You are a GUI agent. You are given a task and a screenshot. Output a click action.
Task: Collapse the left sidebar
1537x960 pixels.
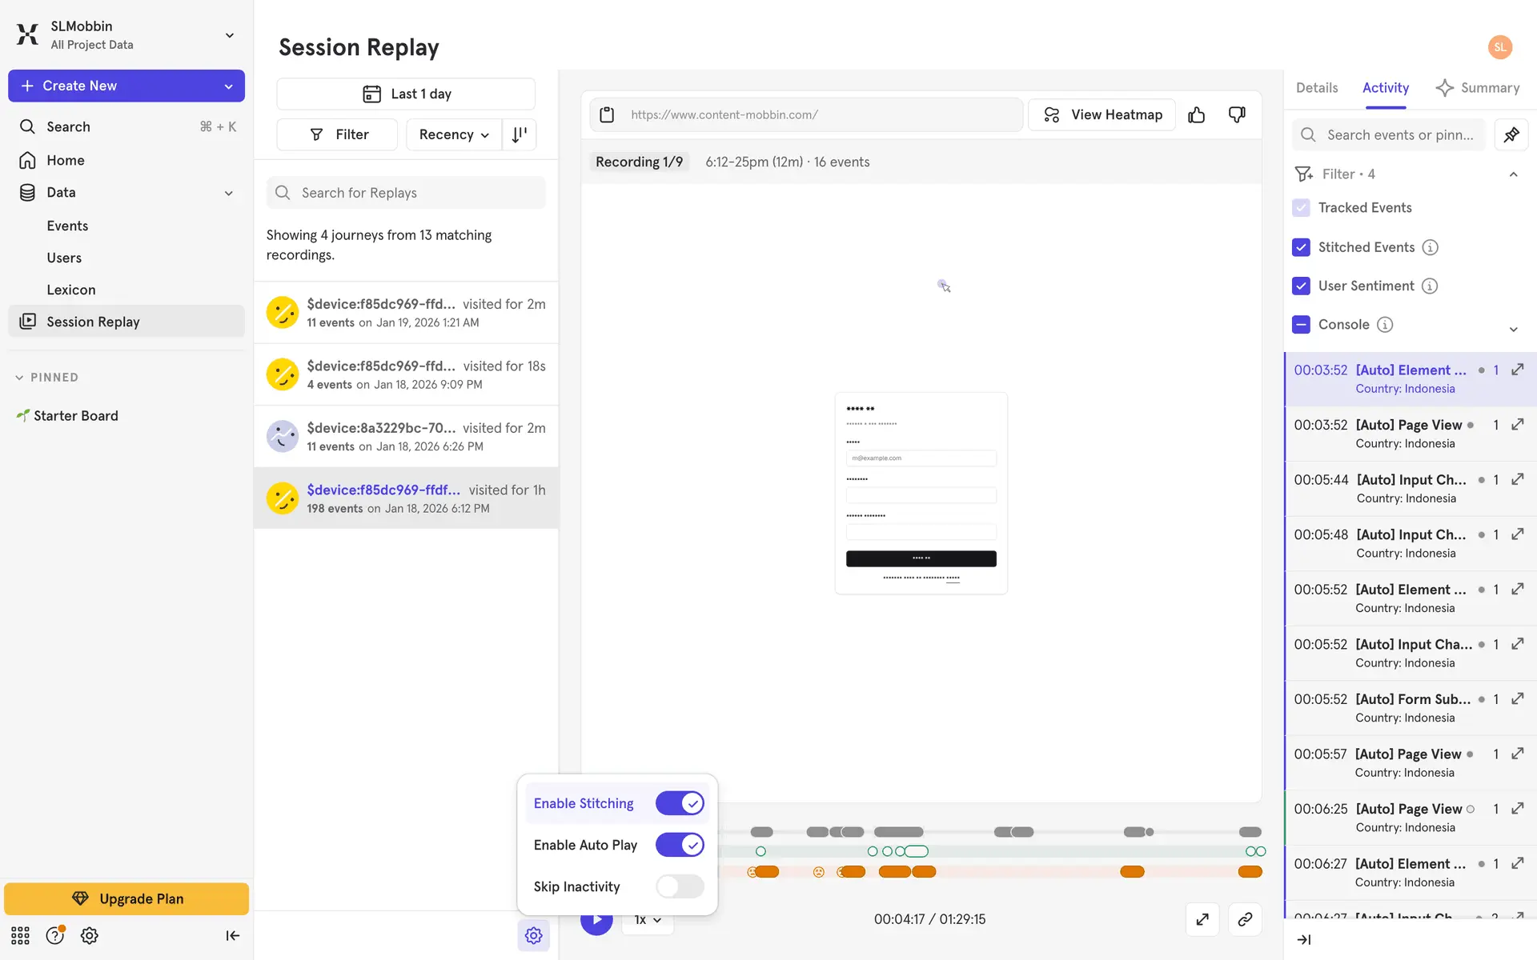coord(232,935)
